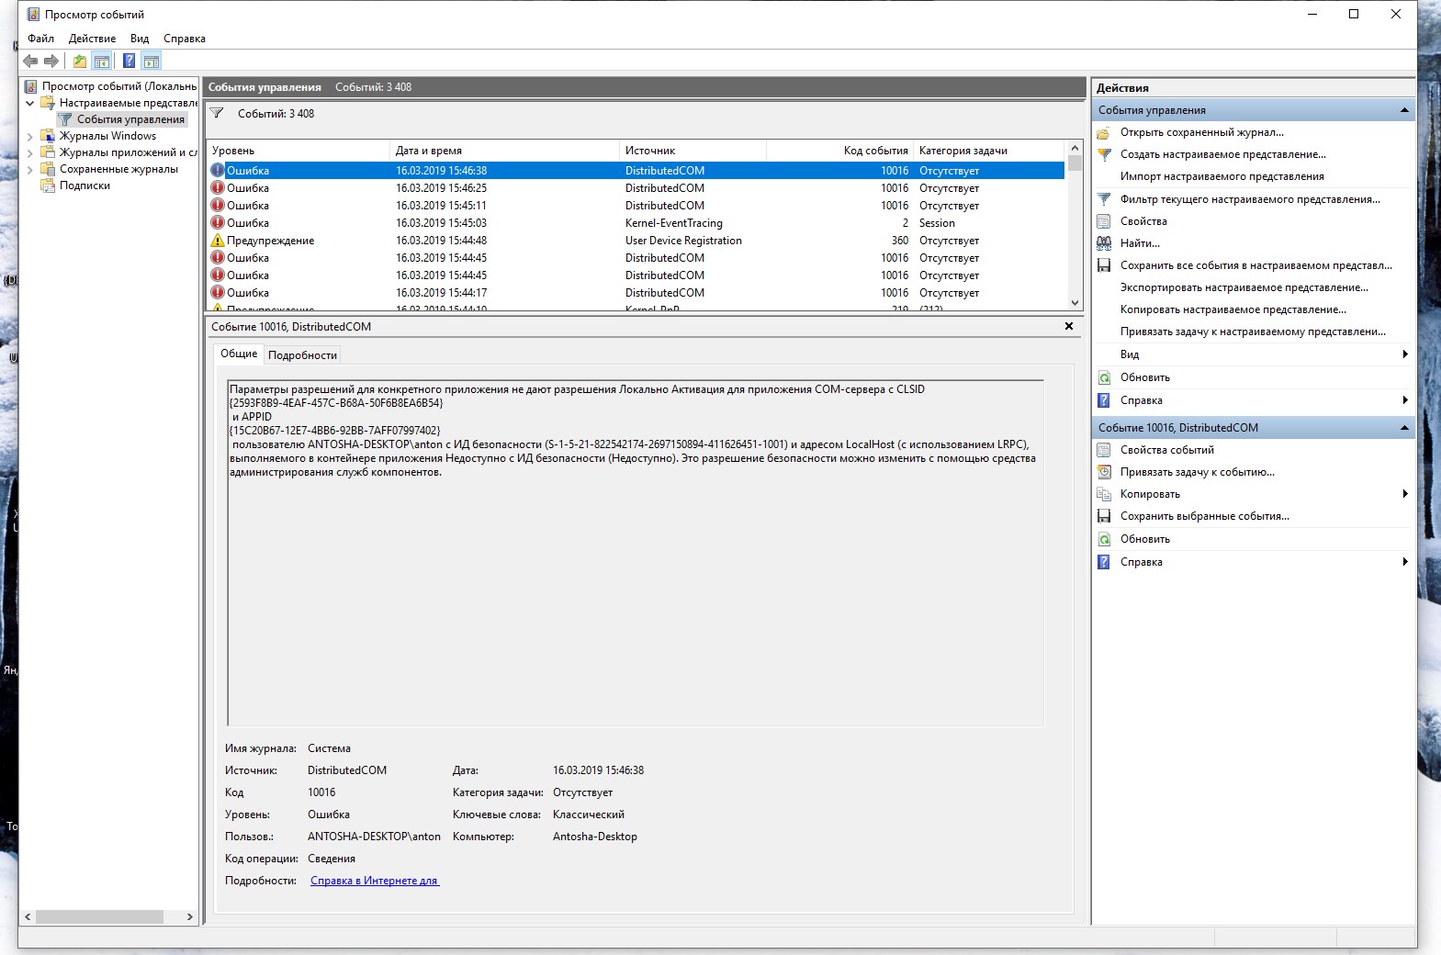
Task: Expand 'Журналы Windows' tree node
Action: (29, 136)
